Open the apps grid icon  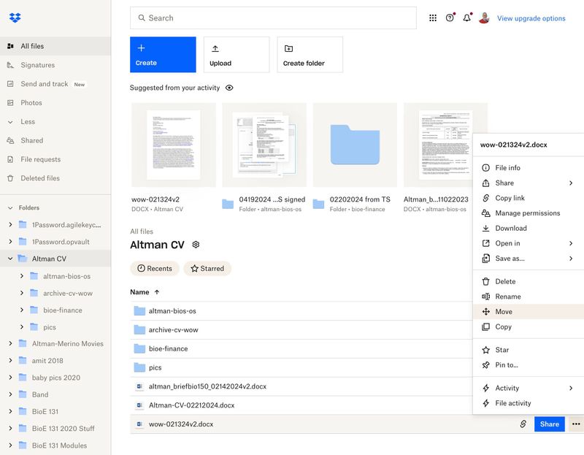click(433, 18)
